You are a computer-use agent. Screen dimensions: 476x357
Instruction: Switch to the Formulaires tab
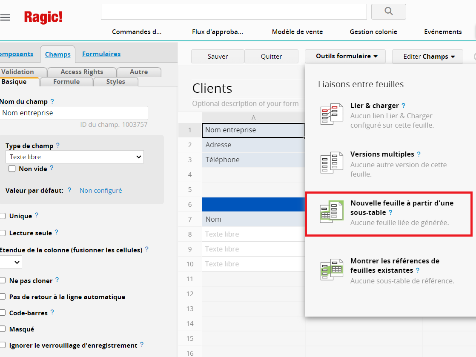[x=101, y=54]
